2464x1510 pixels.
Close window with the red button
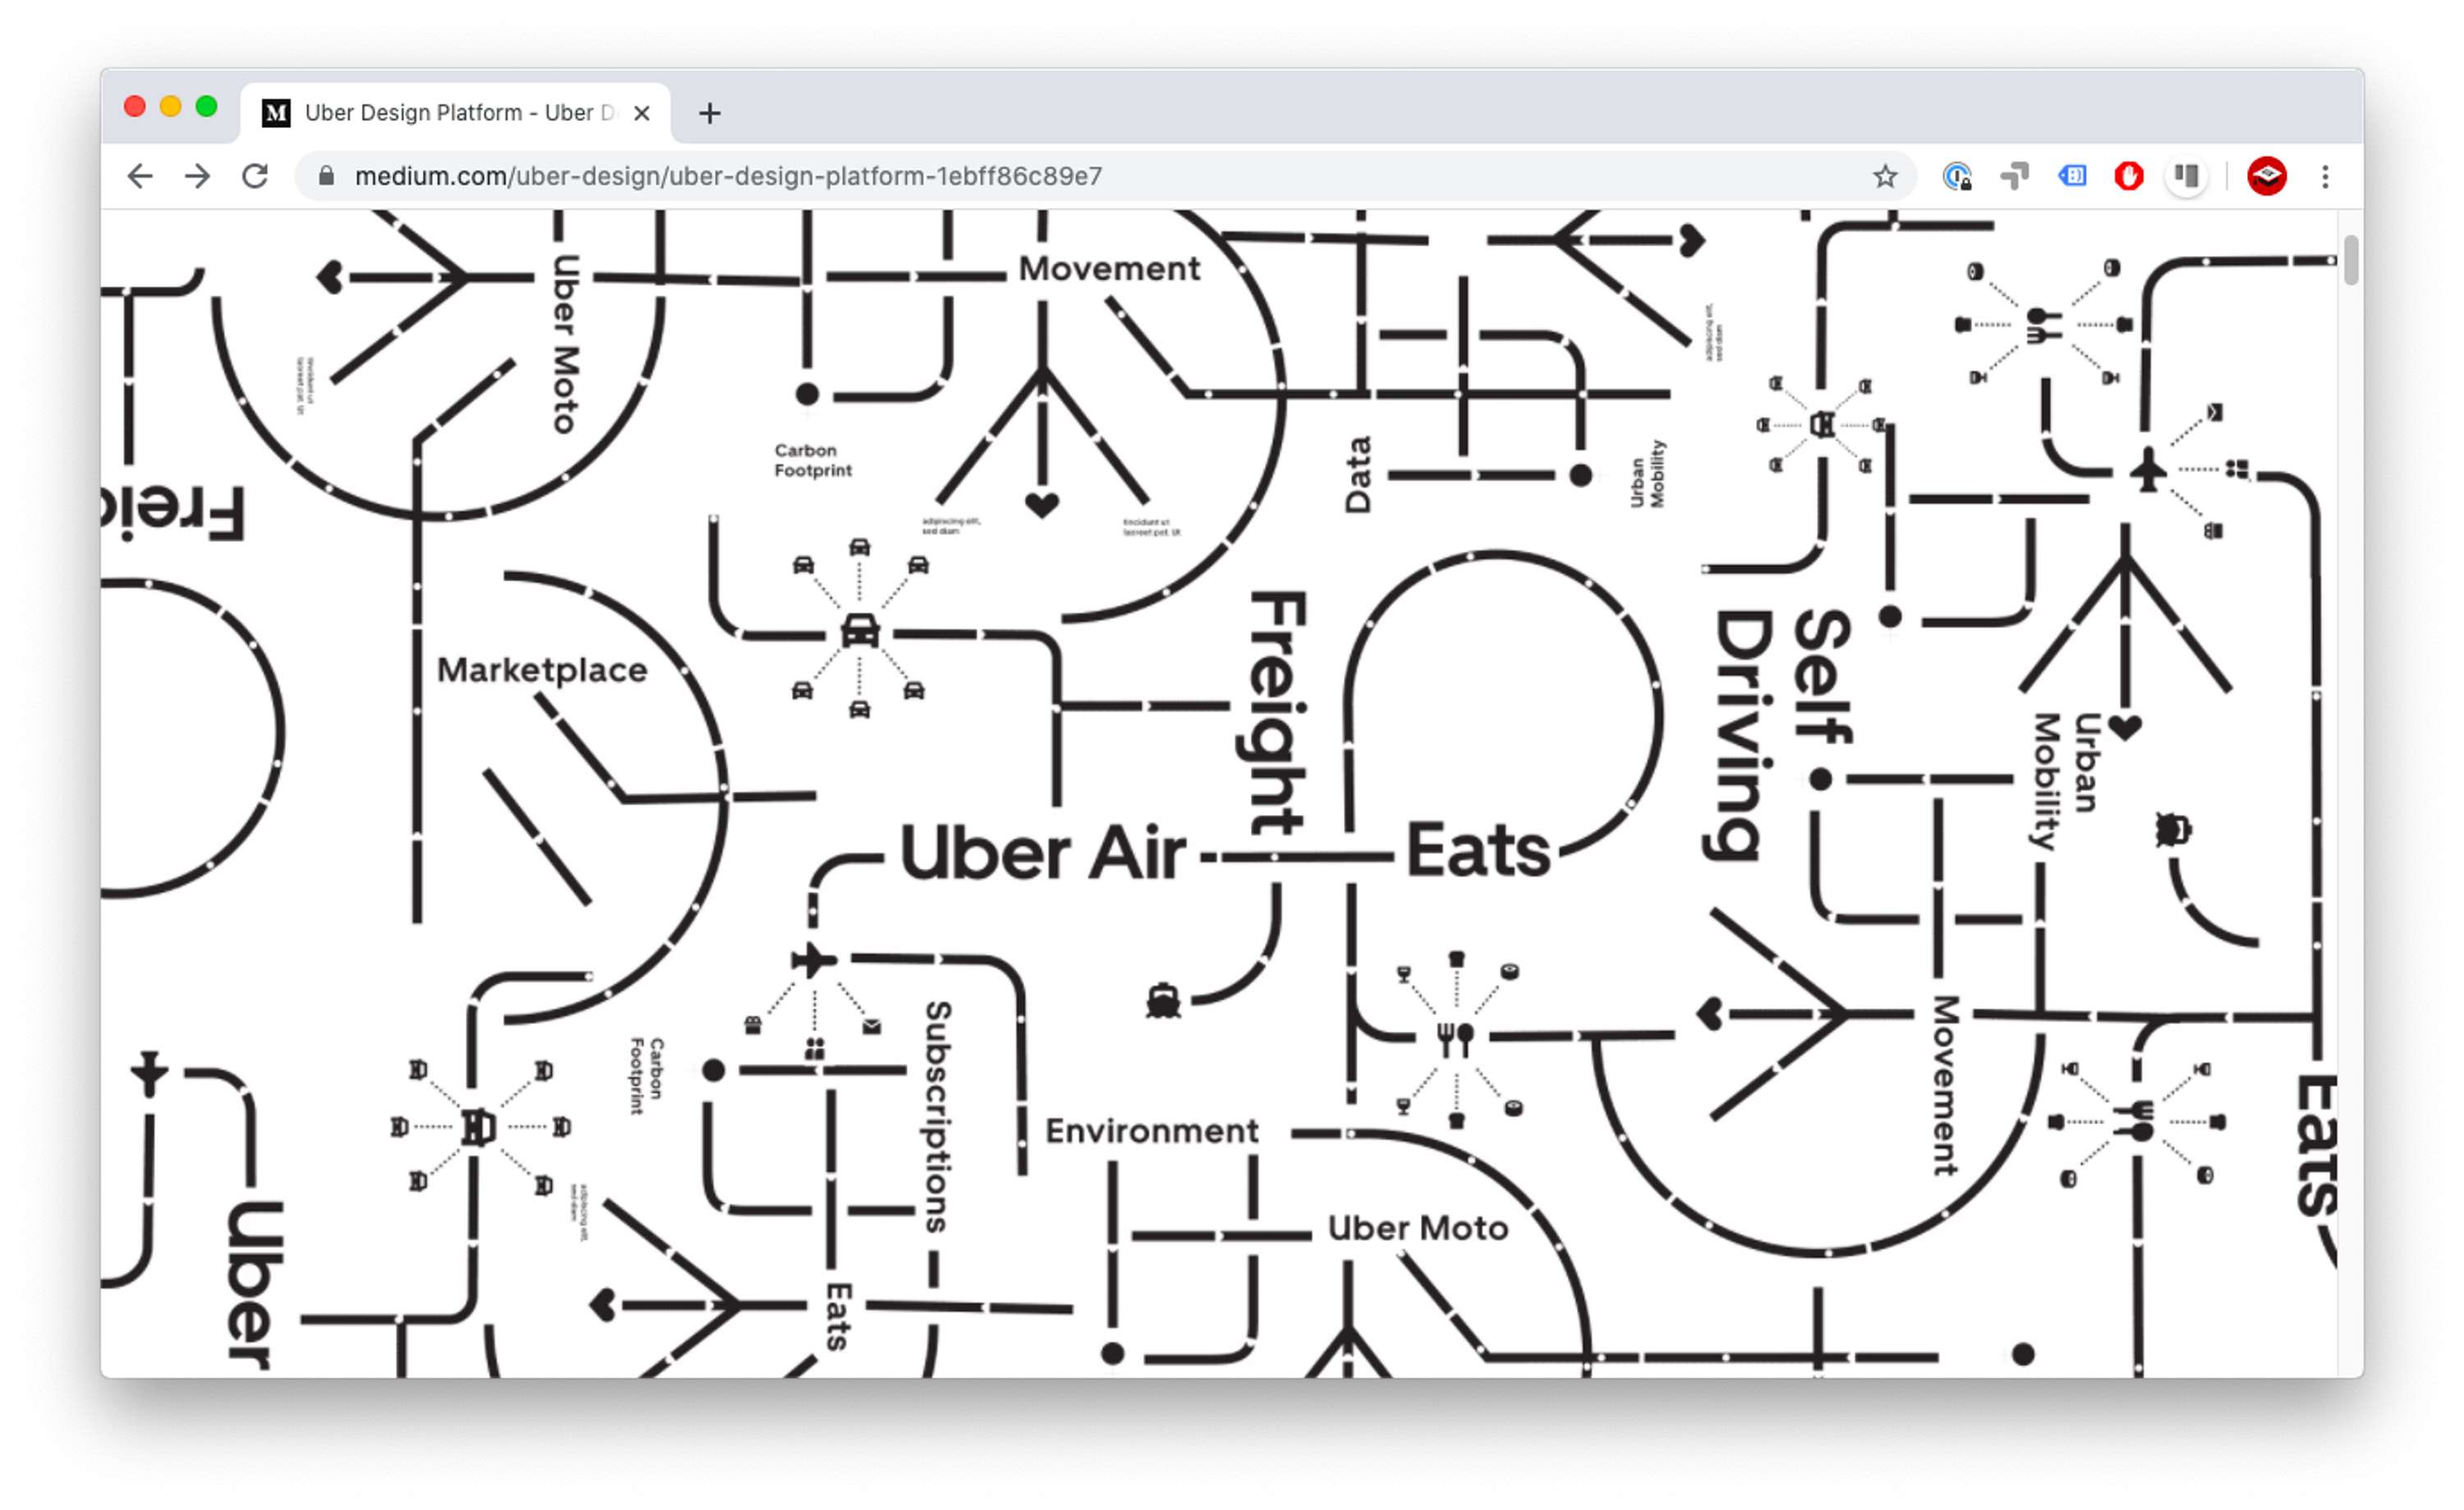(135, 107)
